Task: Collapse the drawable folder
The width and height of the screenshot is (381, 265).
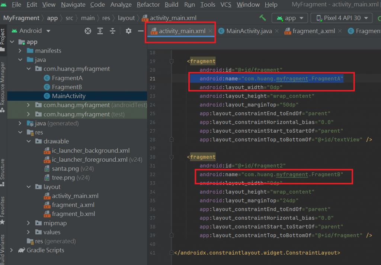Action: click(29, 141)
